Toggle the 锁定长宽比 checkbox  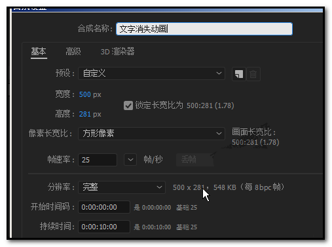click(128, 105)
